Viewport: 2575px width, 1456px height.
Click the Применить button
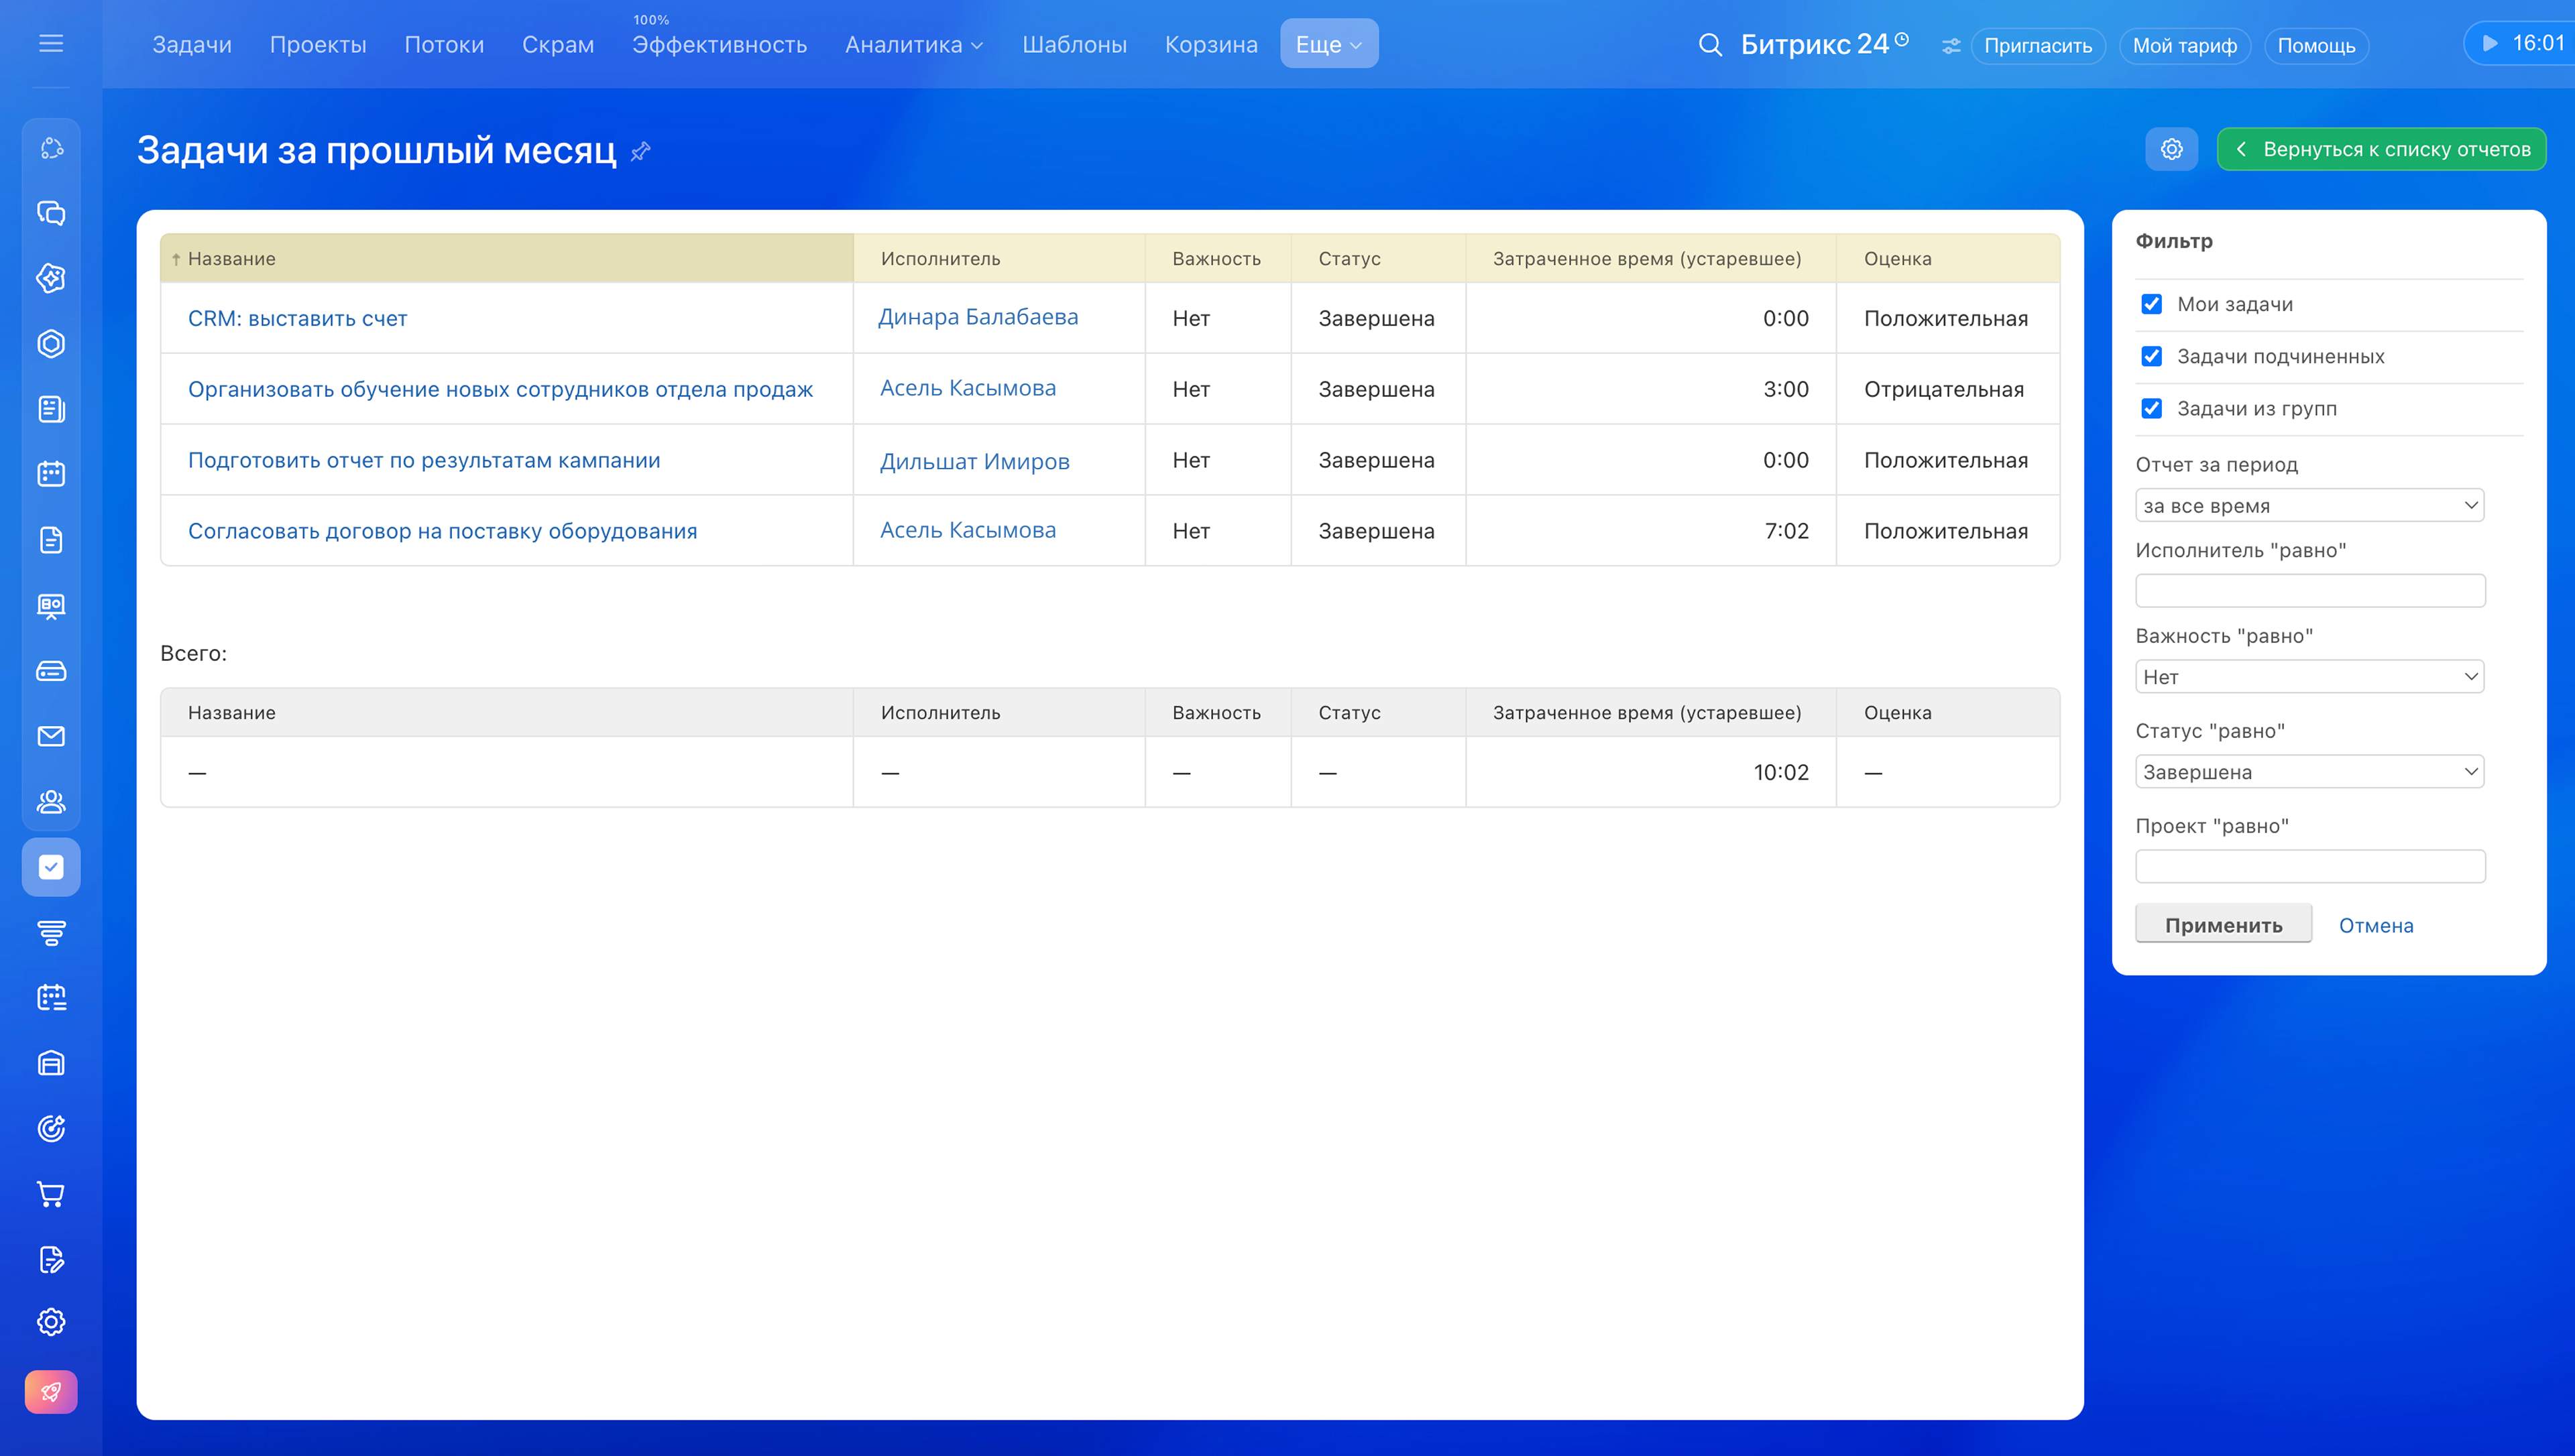[x=2223, y=925]
